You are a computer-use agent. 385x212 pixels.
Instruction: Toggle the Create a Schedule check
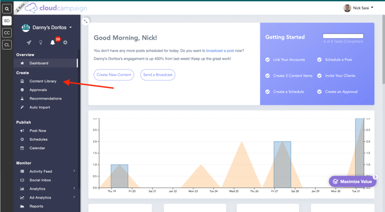(267, 92)
